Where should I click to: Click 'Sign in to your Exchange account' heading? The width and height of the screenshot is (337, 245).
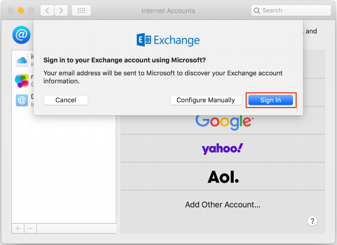coord(125,60)
